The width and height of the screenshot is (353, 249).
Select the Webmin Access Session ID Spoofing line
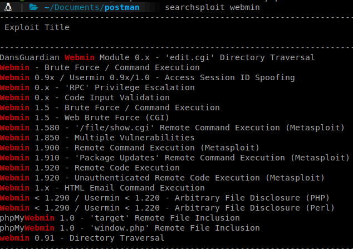[148, 77]
